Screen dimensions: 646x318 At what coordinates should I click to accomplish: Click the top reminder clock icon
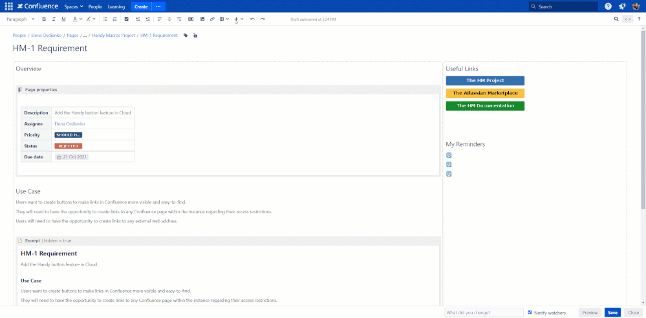[x=449, y=155]
